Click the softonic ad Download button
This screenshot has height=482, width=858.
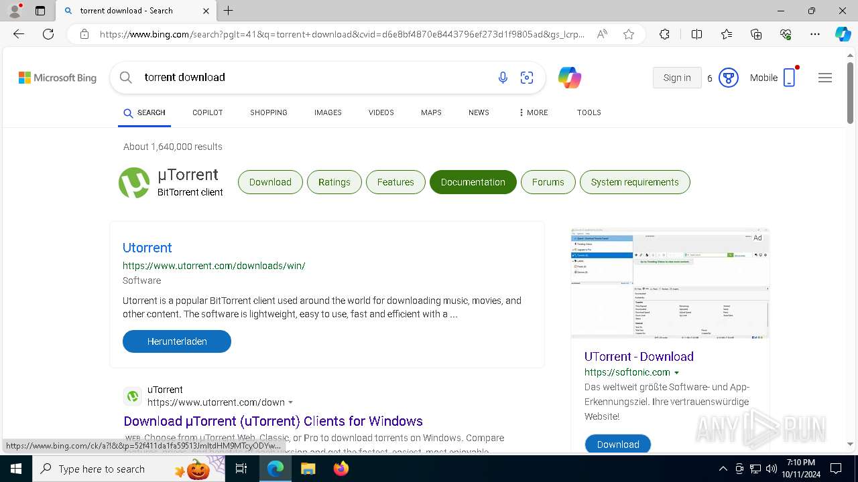click(x=618, y=445)
